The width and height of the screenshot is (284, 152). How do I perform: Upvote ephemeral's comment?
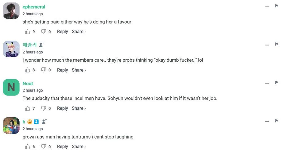[x=28, y=32]
